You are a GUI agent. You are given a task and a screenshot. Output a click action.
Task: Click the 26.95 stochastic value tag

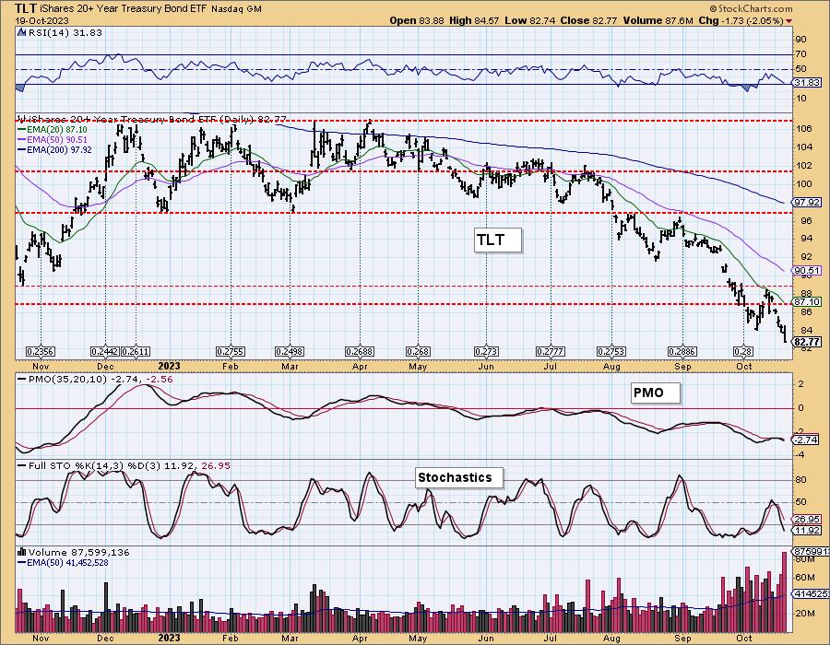[x=808, y=520]
